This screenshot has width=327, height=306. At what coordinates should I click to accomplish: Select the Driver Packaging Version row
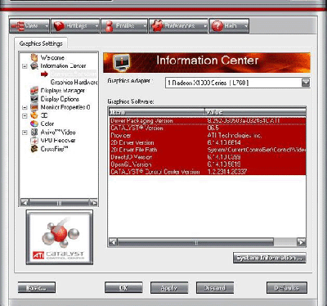point(208,121)
